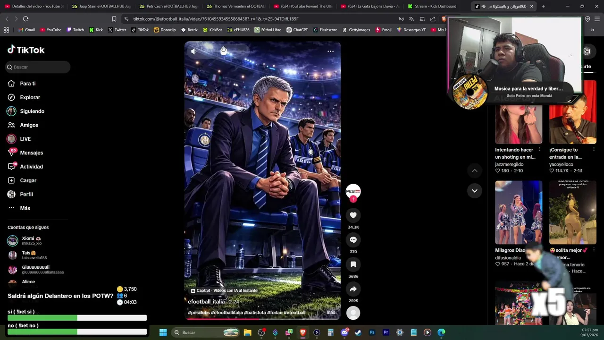This screenshot has height=340, width=604.
Task: Follow creator via red plus badge
Action: (x=353, y=199)
